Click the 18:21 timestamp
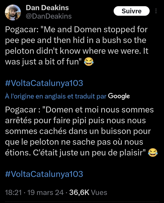This screenshot has height=203, width=164. click(x=13, y=193)
